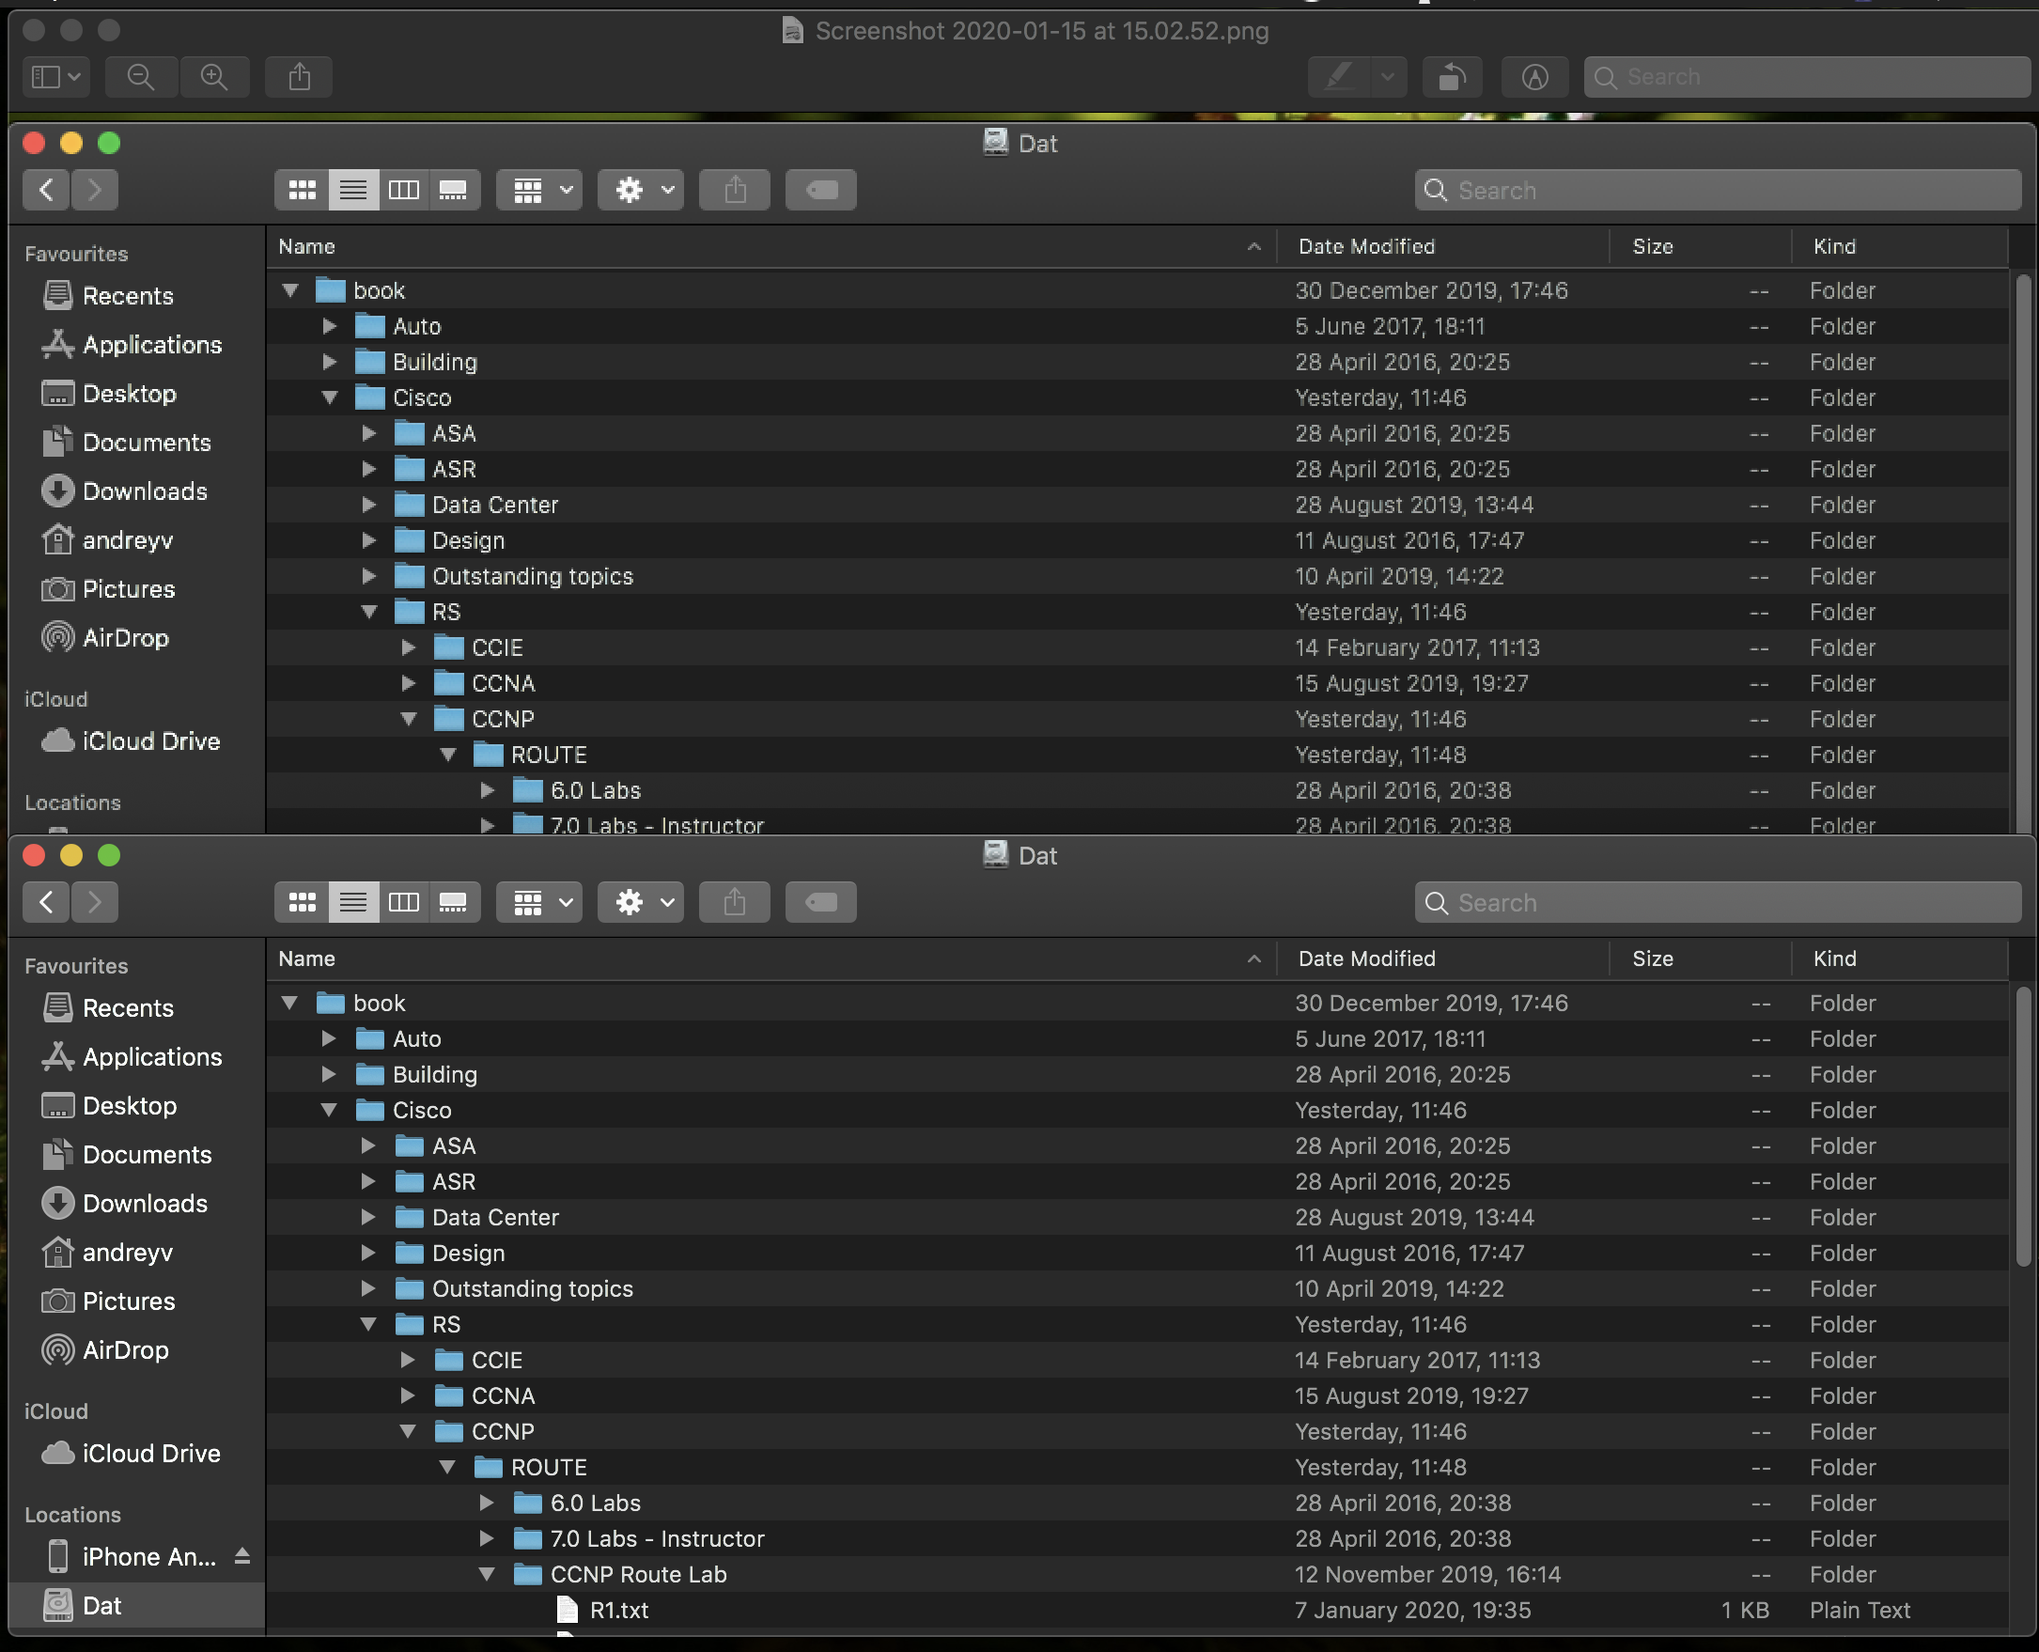The height and width of the screenshot is (1652, 2039).
Task: Open action gear dropdown in upper Finder
Action: [640, 191]
